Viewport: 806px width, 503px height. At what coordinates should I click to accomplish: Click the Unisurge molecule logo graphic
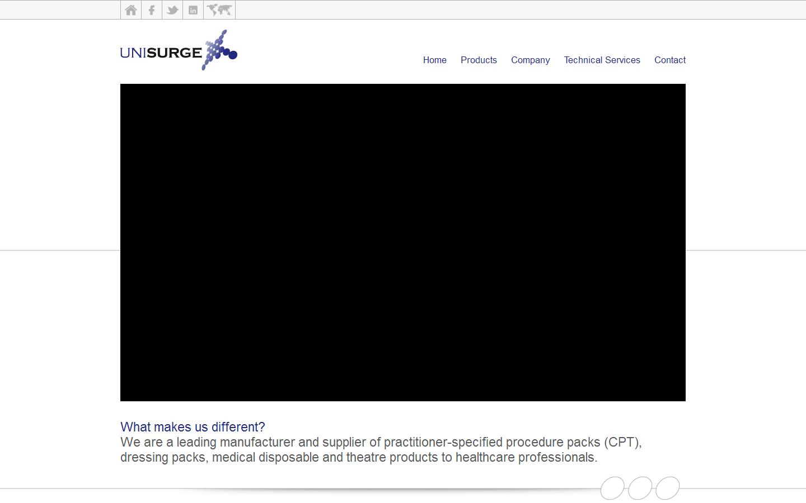coord(220,50)
